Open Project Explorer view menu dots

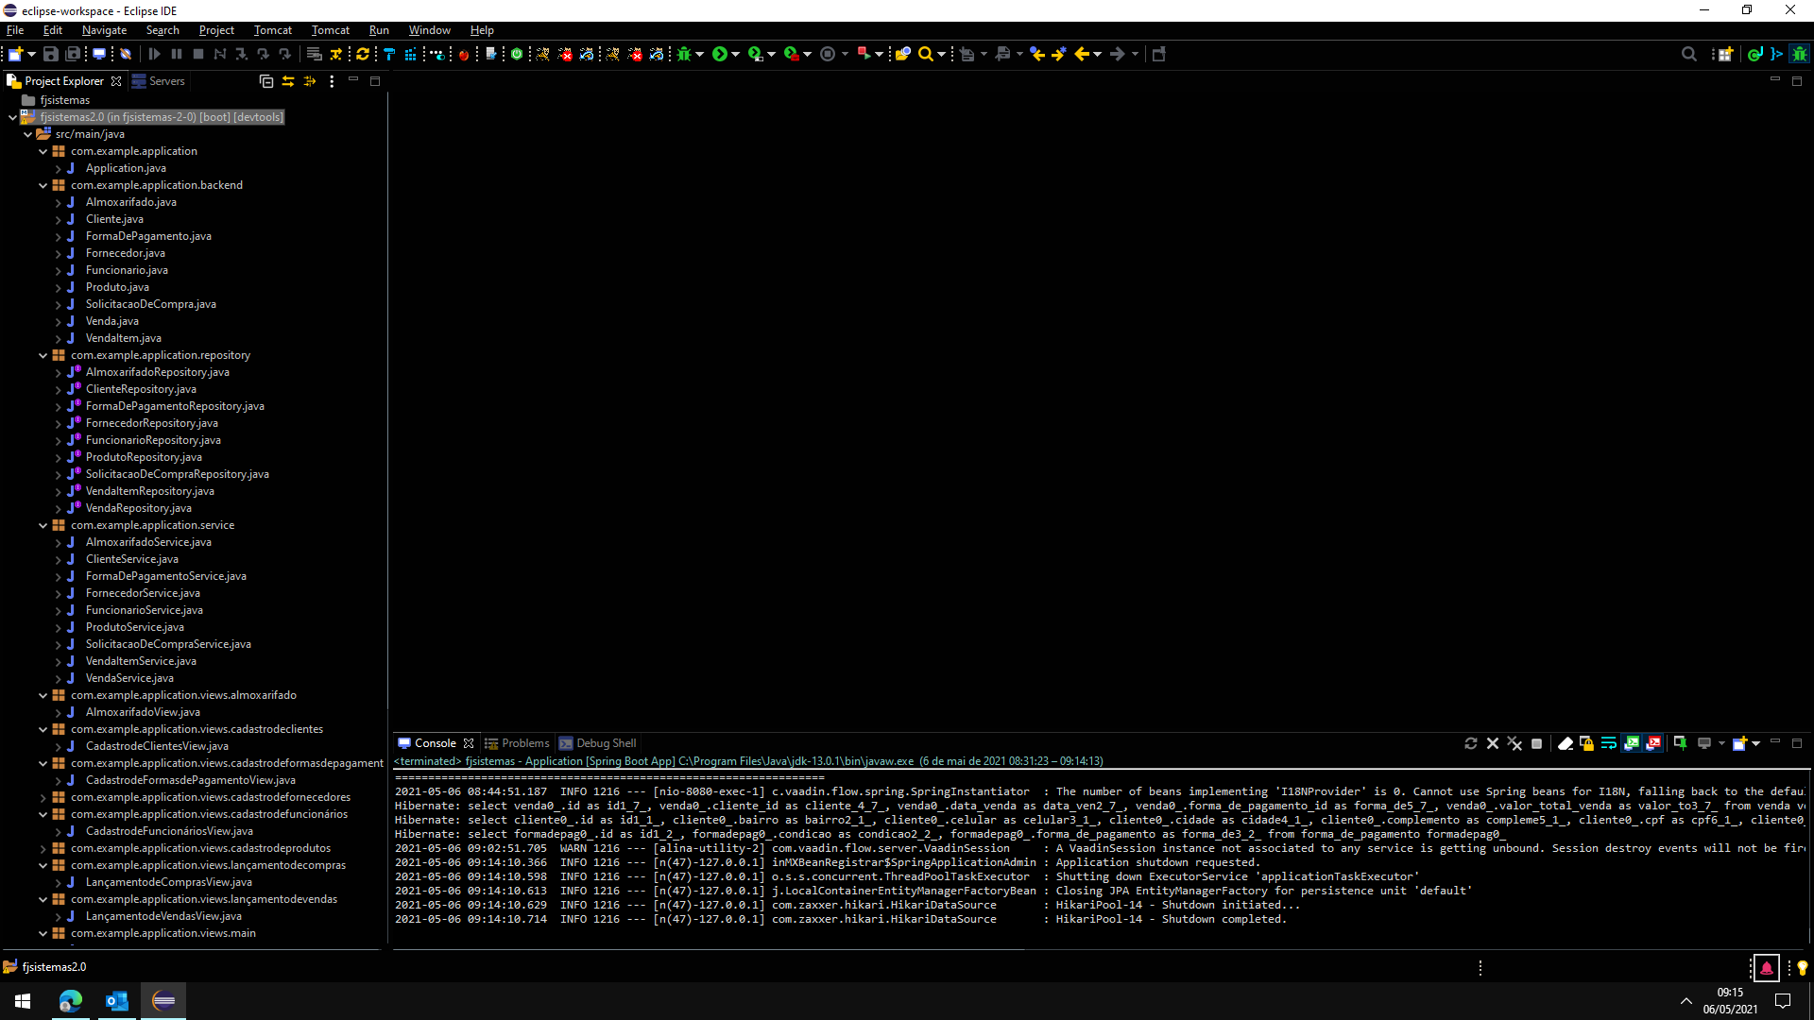pyautogui.click(x=332, y=81)
